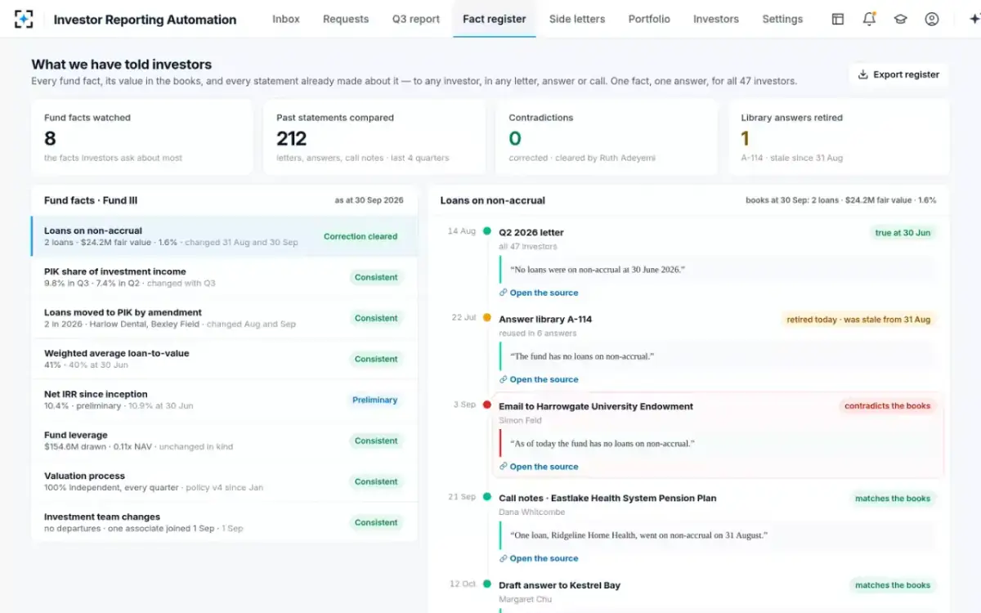
Task: Click the Q2 2026 letter entry title
Action: tap(531, 232)
